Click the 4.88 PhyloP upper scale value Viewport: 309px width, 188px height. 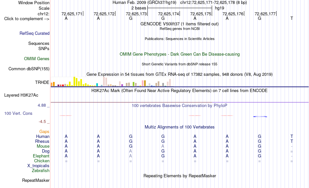point(42,105)
